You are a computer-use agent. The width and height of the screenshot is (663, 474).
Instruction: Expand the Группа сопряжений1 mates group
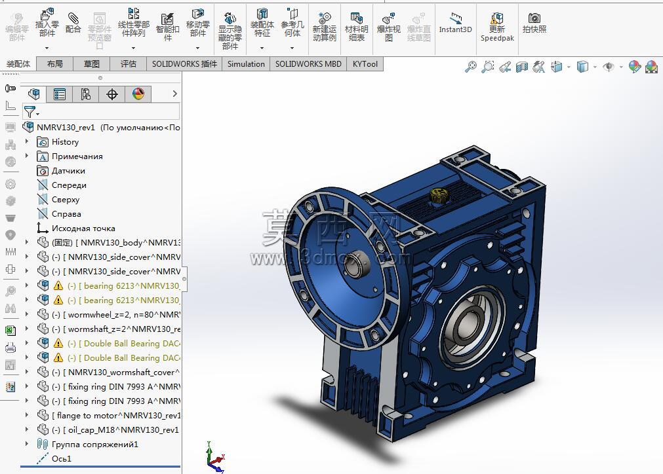[x=27, y=444]
